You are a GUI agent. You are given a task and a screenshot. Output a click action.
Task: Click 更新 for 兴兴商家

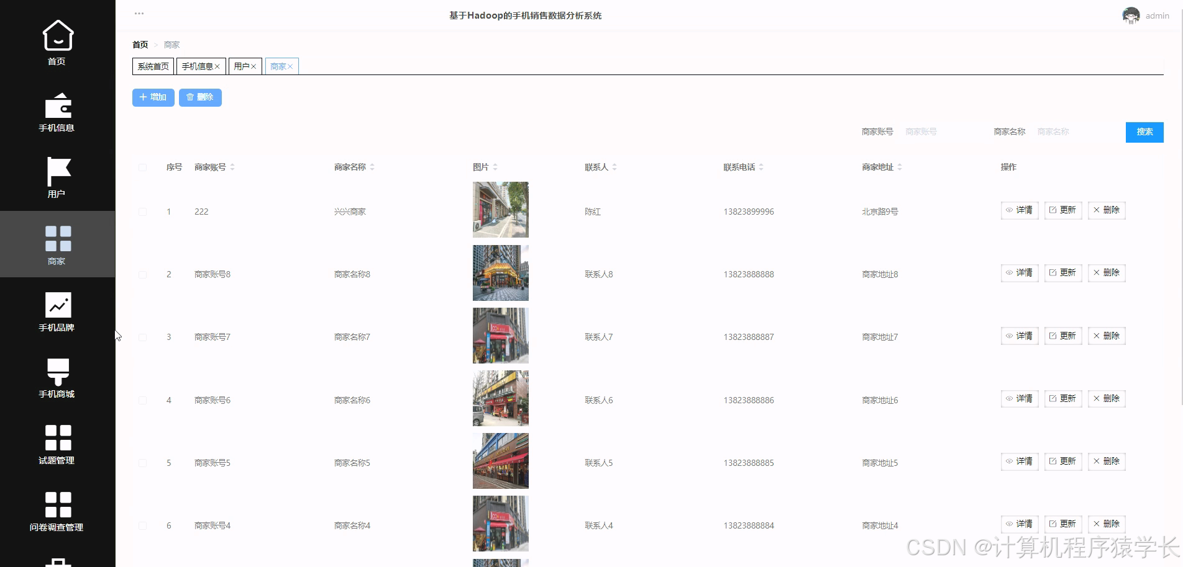point(1063,210)
